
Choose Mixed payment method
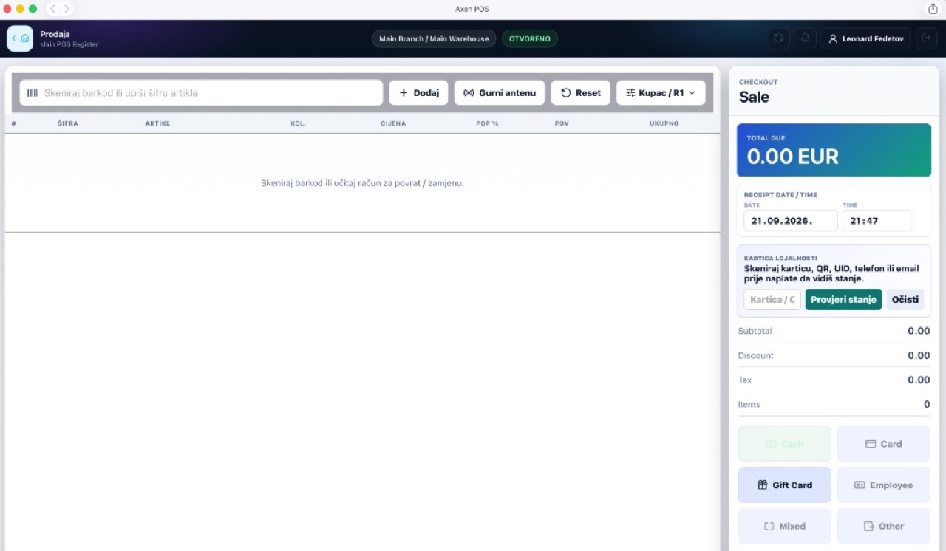(x=785, y=527)
